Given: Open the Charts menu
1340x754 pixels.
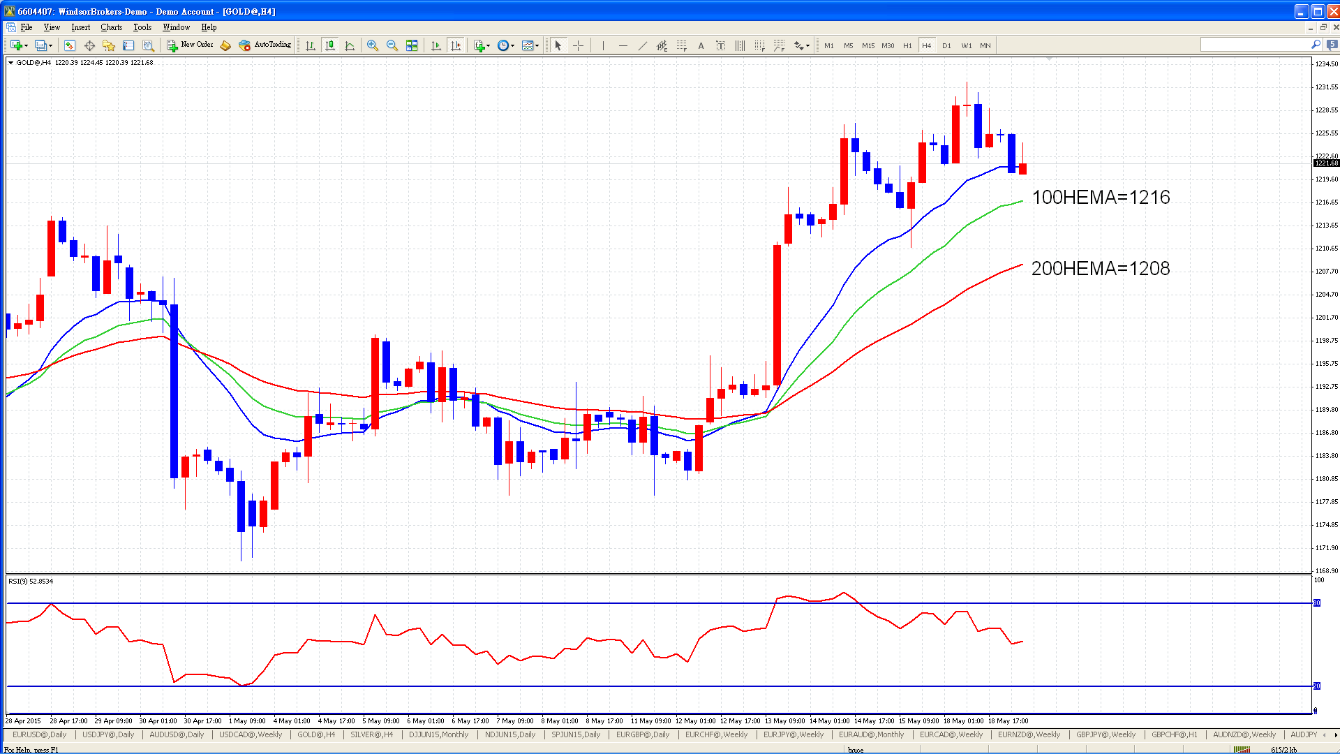Looking at the screenshot, I should pyautogui.click(x=111, y=27).
